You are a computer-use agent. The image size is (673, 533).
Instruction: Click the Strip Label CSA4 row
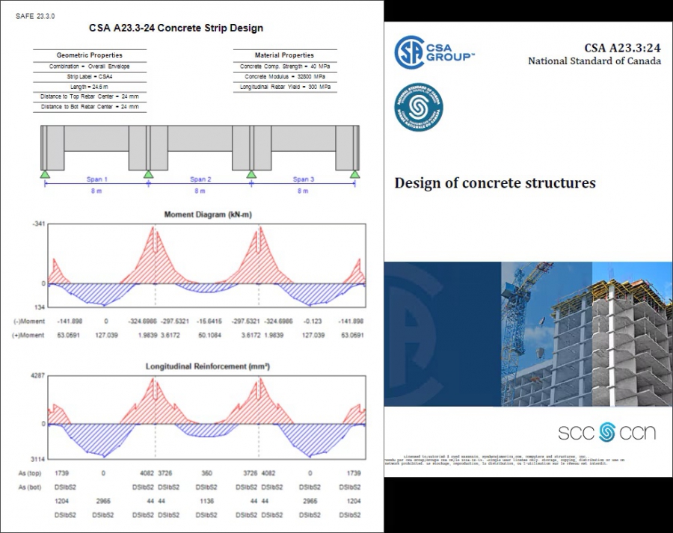click(90, 76)
